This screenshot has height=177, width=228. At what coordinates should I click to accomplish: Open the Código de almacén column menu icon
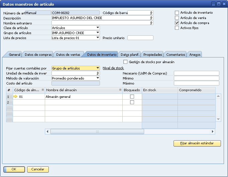[x=42, y=90]
